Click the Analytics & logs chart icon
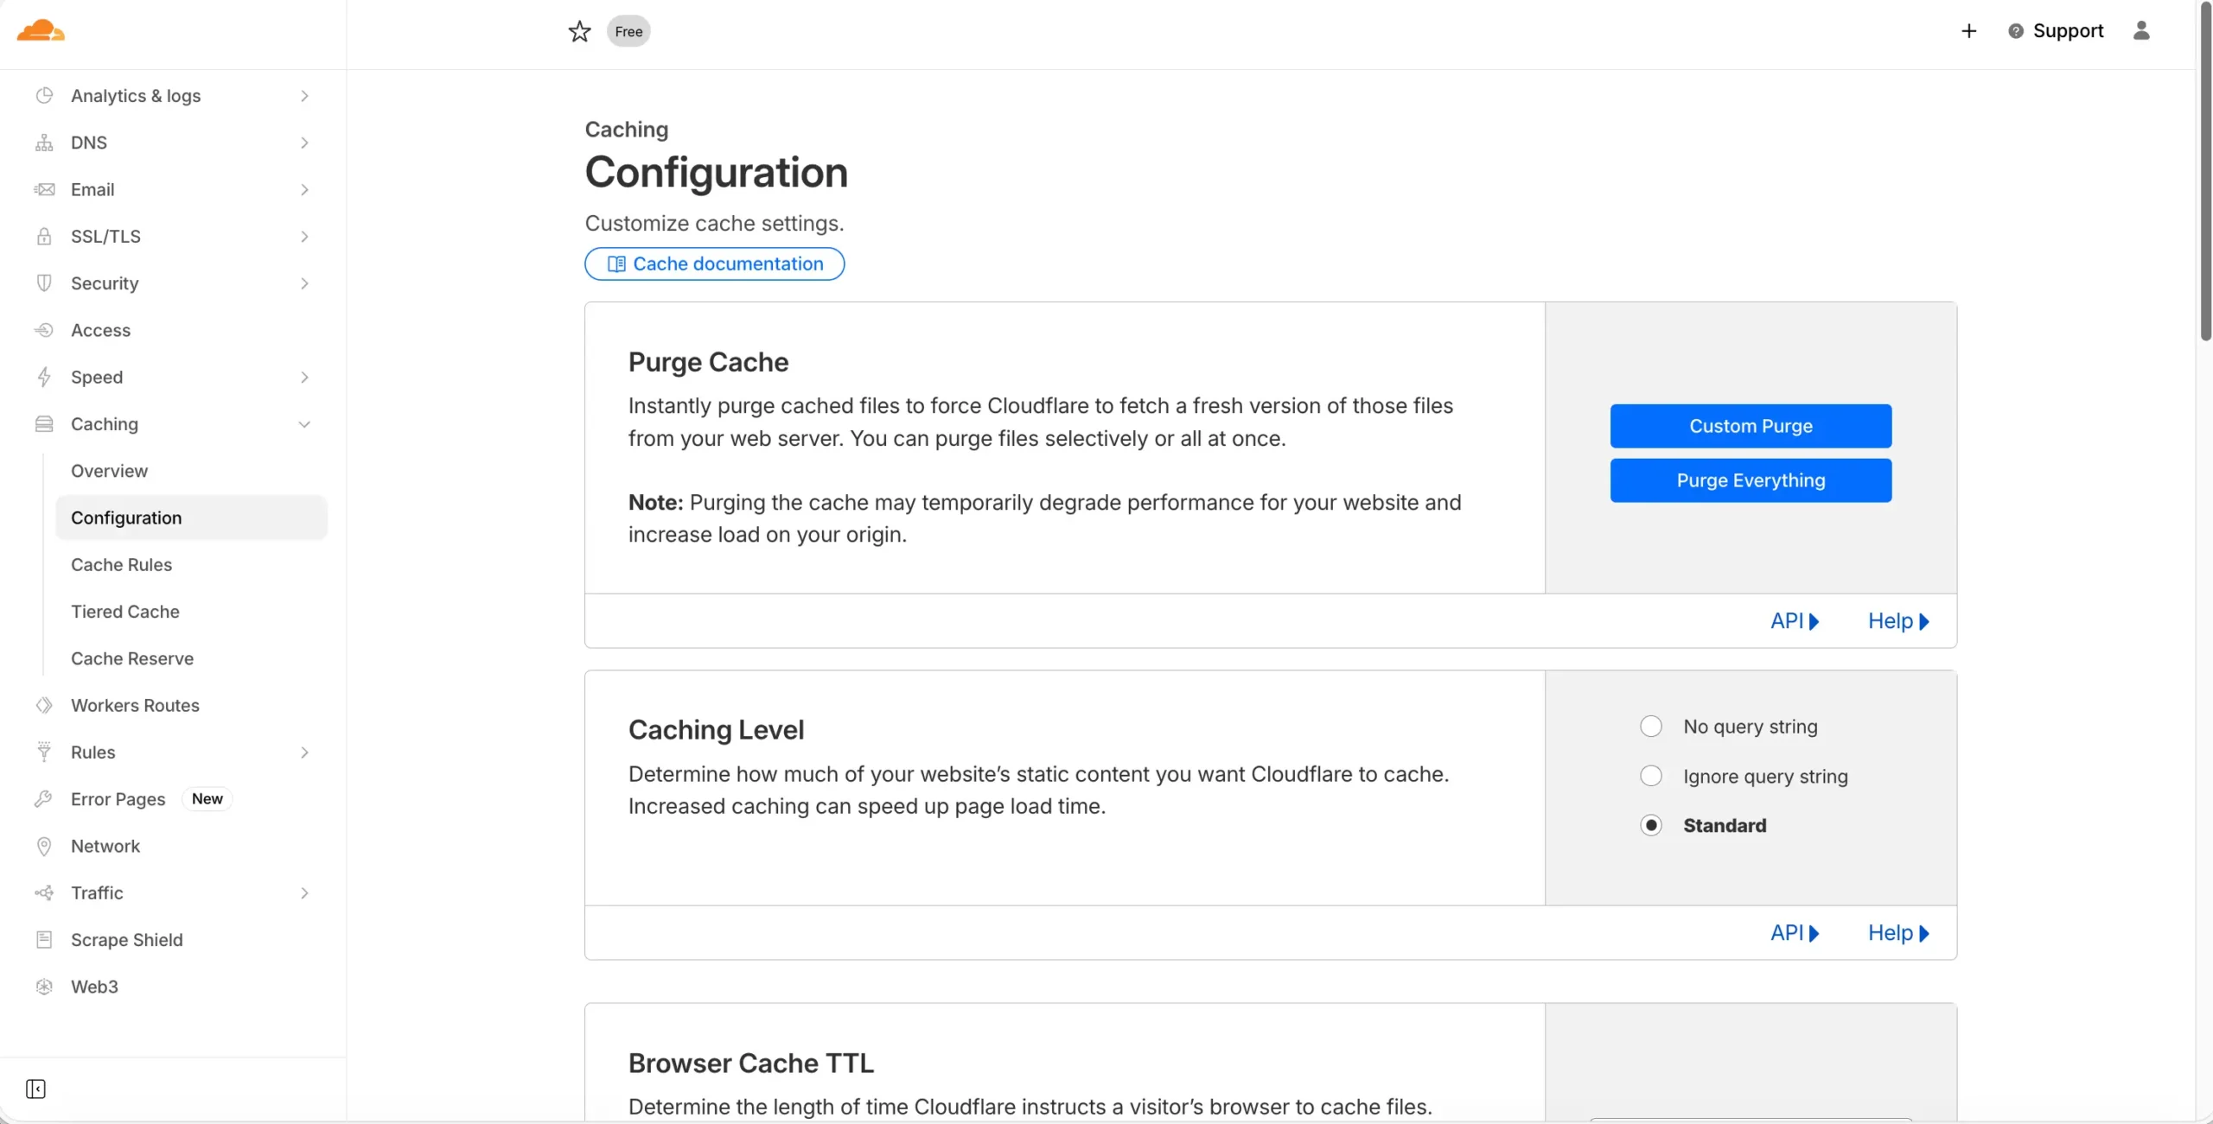Viewport: 2213px width, 1124px height. tap(44, 95)
